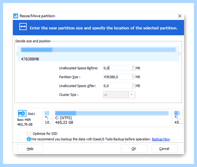This screenshot has width=197, height=167.
Task: Open the Cluster Size dropdown
Action: (x=131, y=95)
